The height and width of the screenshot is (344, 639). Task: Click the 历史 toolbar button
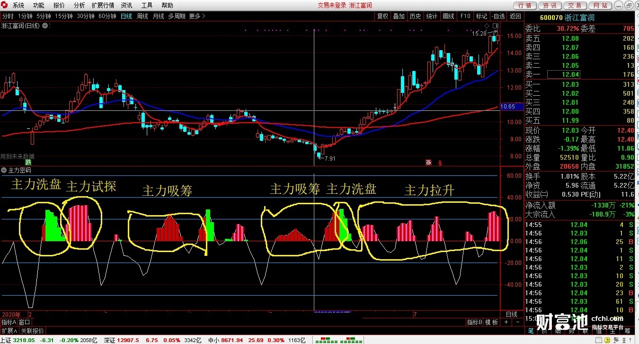pos(416,16)
